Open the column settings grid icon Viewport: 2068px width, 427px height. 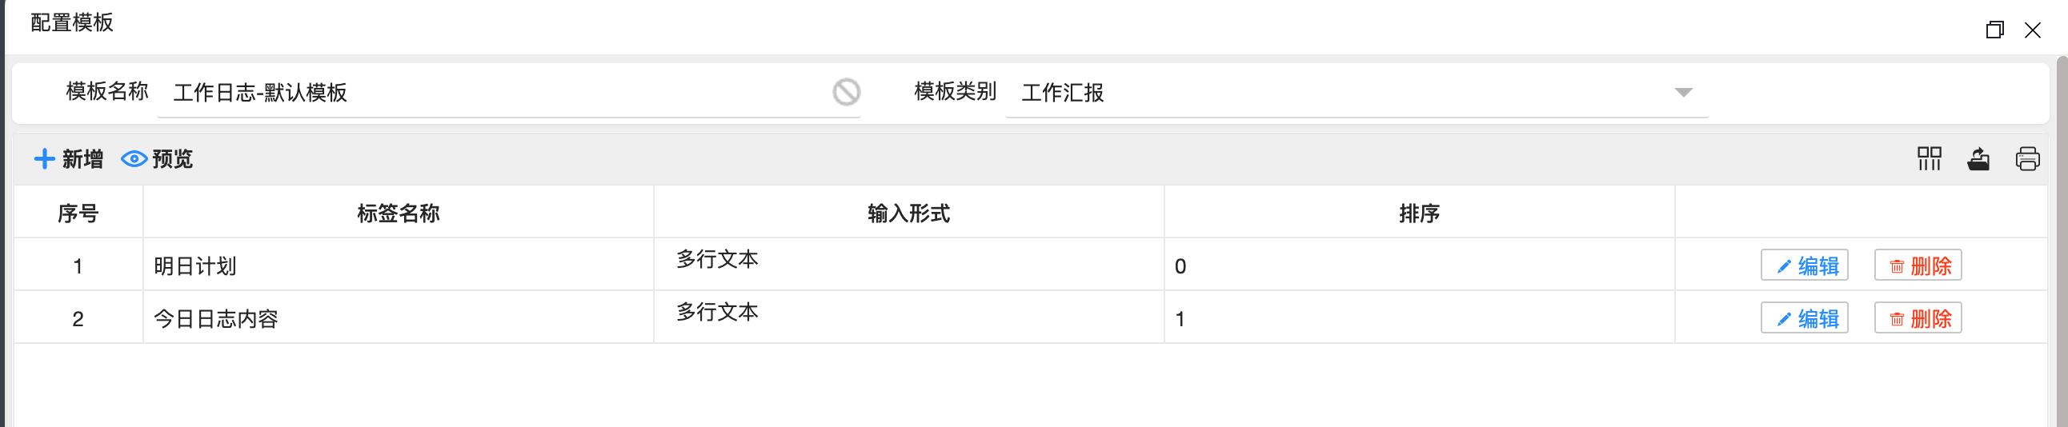pos(1928,159)
